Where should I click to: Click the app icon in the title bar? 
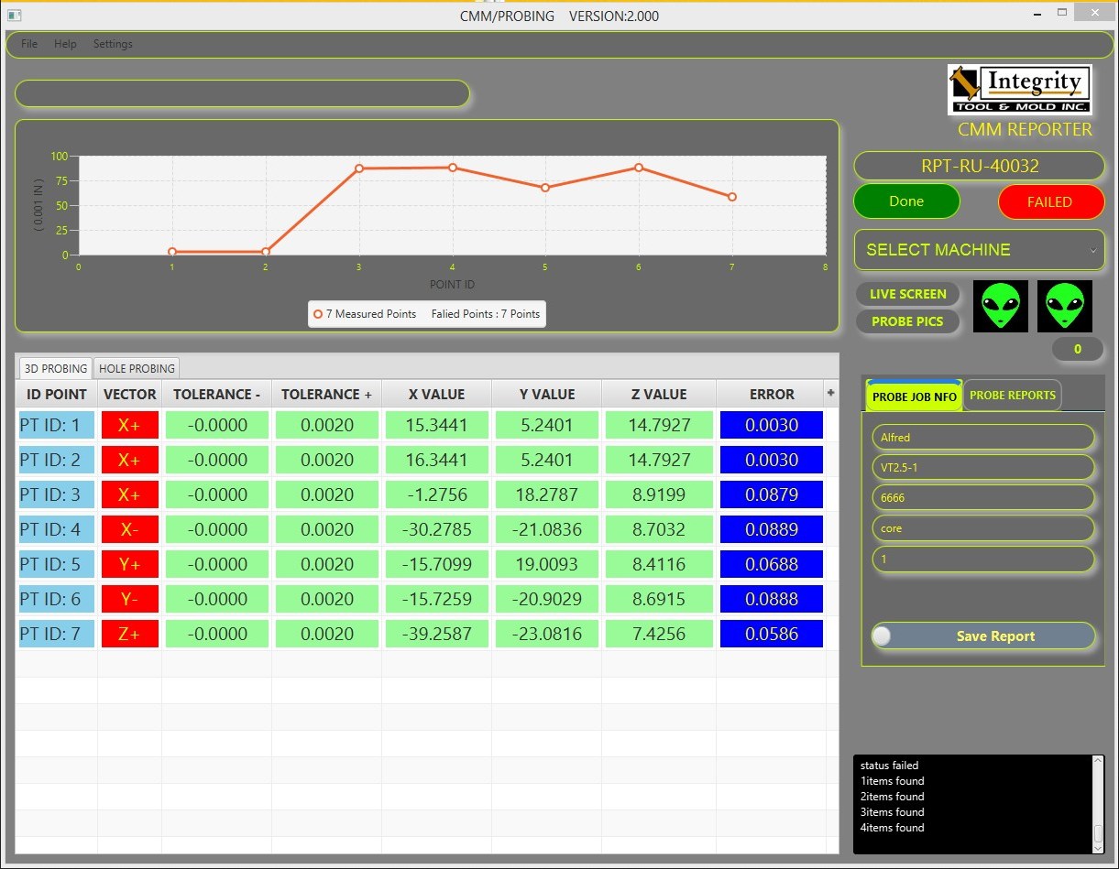(x=14, y=15)
